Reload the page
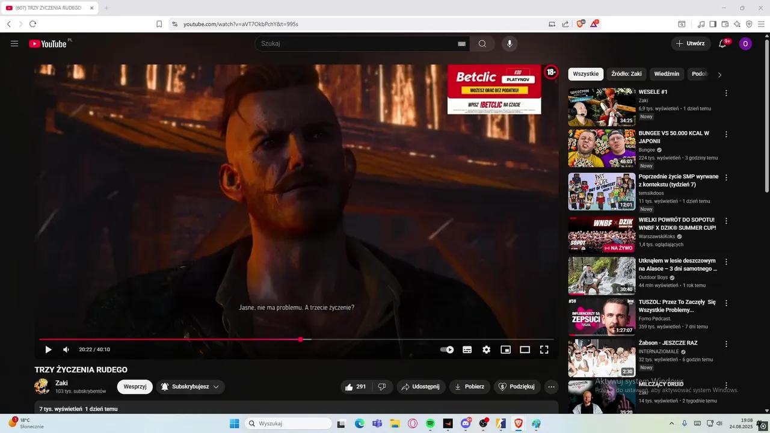Viewport: 770px width, 433px height. [32, 24]
